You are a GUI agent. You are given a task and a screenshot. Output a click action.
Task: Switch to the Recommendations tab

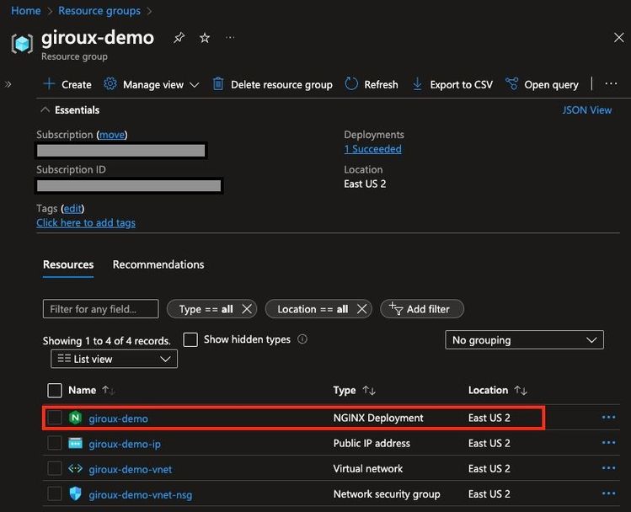coord(158,264)
